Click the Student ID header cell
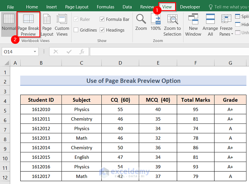 [x=41, y=100]
